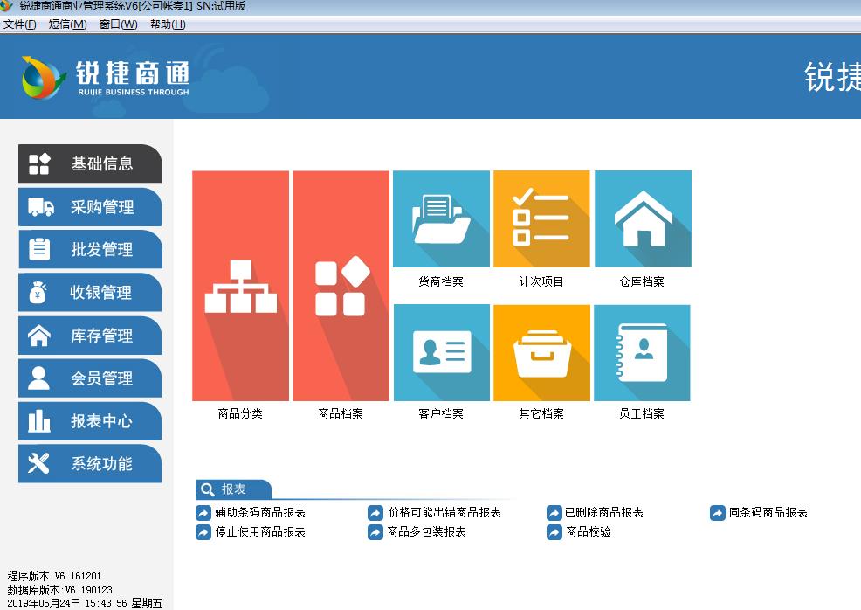
Task: Open 商品校验 link
Action: pyautogui.click(x=588, y=532)
